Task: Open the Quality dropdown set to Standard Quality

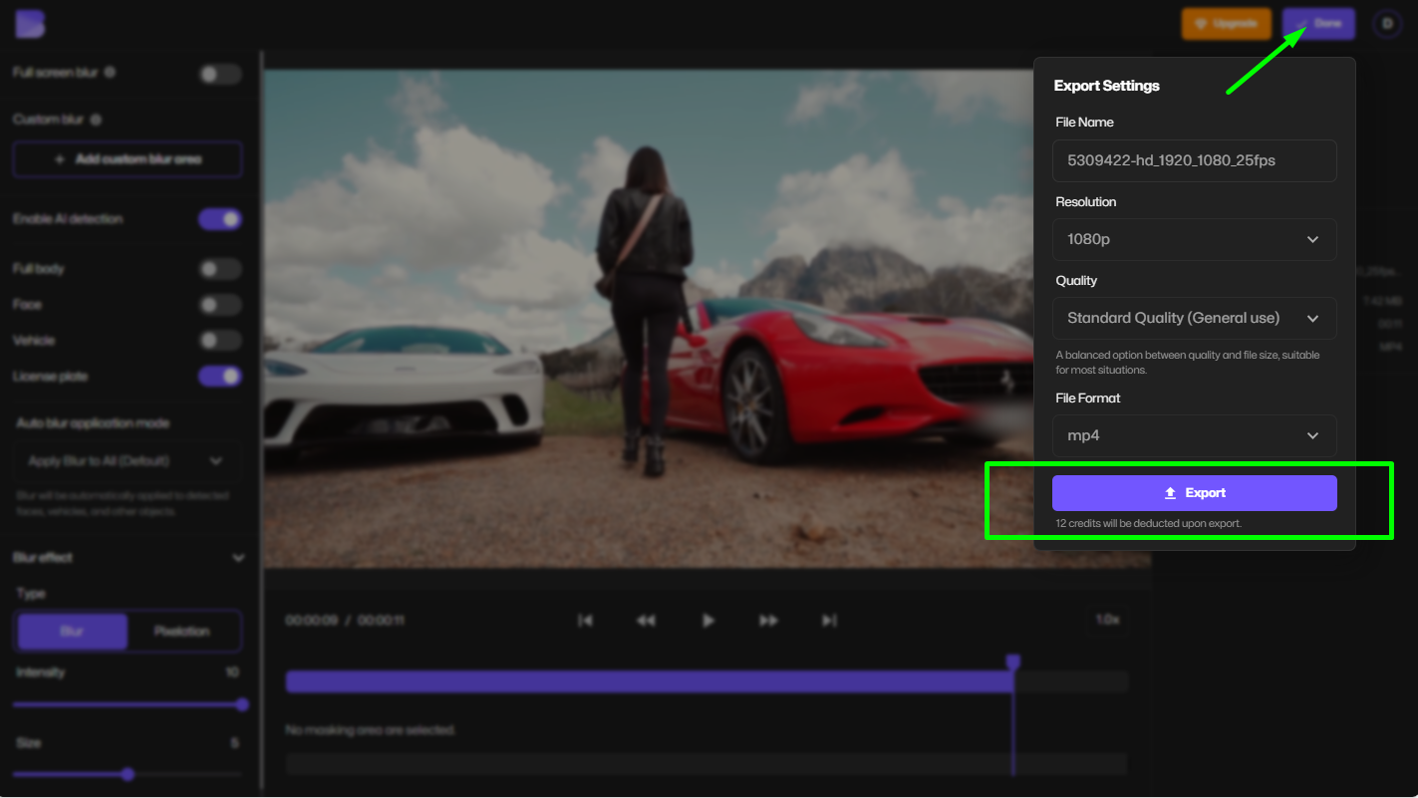Action: click(x=1194, y=318)
